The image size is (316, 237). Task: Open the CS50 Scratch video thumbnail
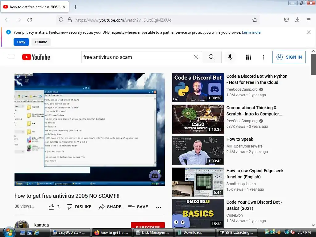pyautogui.click(x=198, y=119)
